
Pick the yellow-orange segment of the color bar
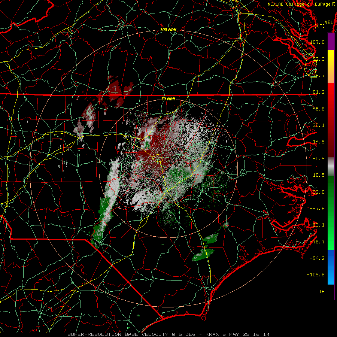[331, 67]
